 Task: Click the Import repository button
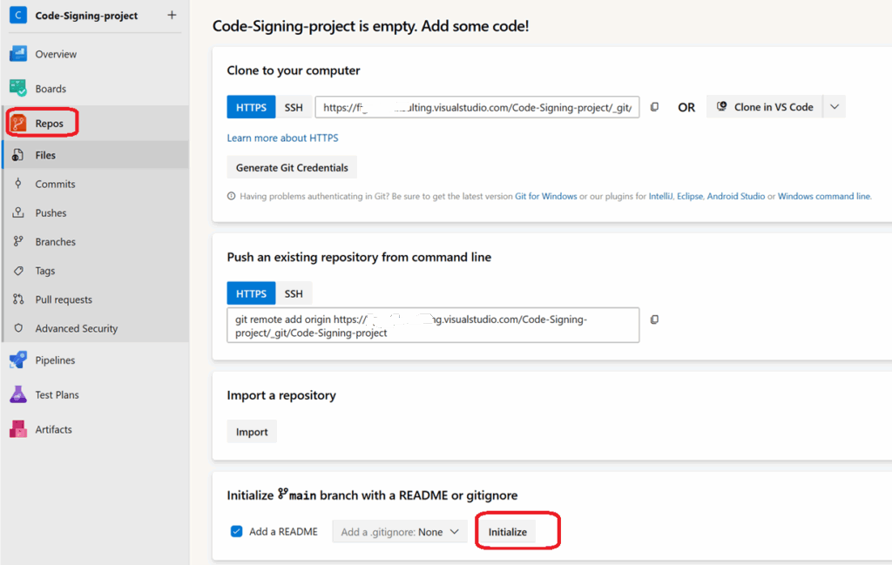tap(252, 432)
